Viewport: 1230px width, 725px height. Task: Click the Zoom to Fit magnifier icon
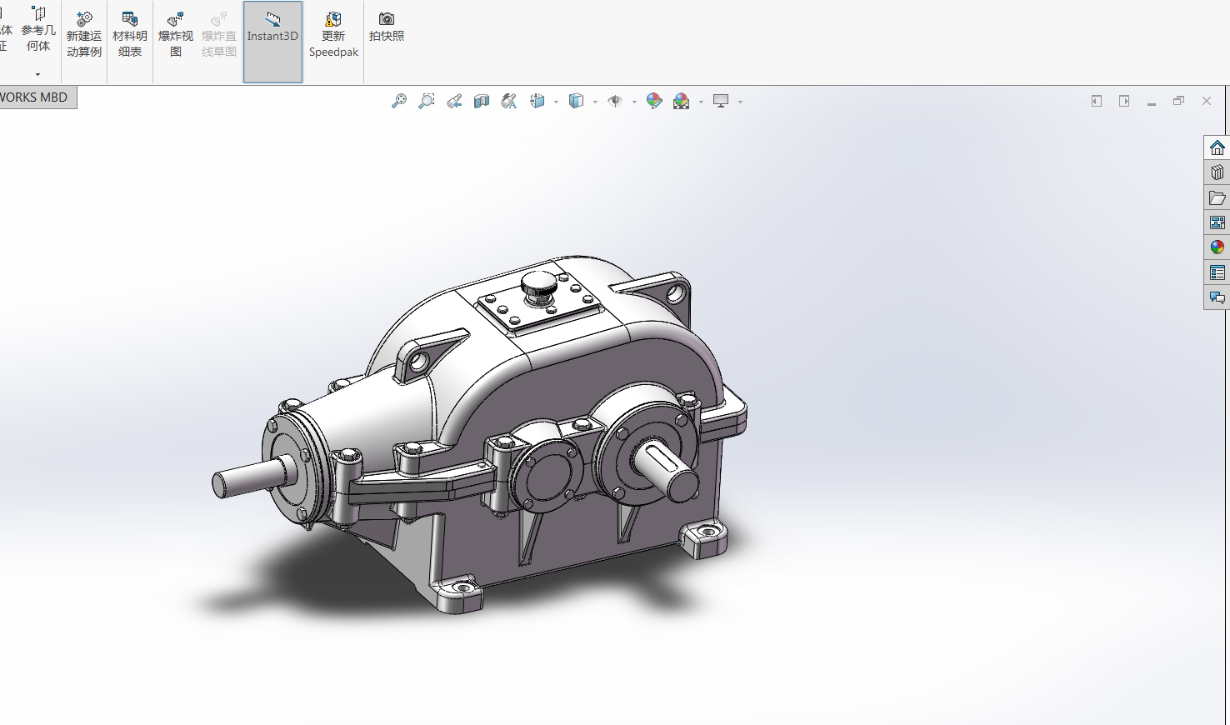pyautogui.click(x=399, y=101)
